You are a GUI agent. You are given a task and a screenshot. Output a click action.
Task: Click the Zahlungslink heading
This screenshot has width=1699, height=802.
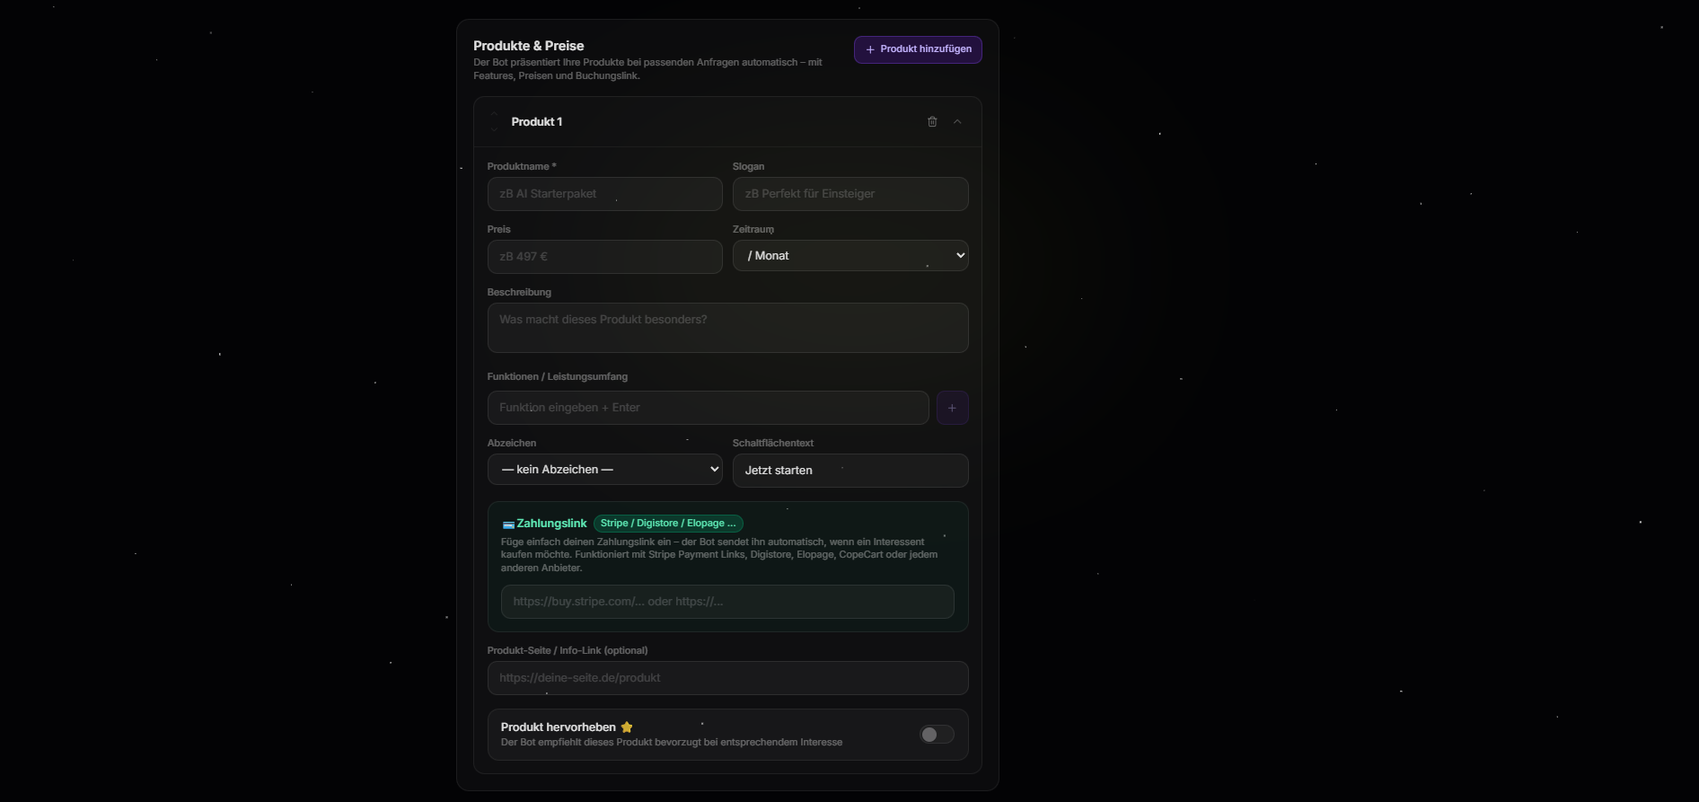tap(551, 524)
